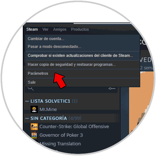Image resolution: width=156 pixels, height=156 pixels.
Task: Choose Salir to exit Steam
Action: tap(32, 82)
